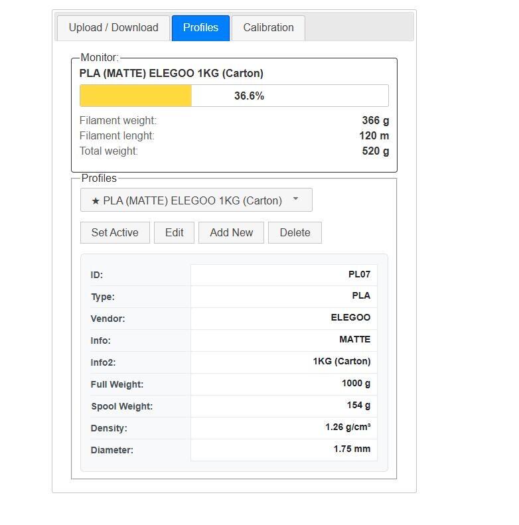Click the Spool Weight value 154 g
519x525 pixels.
click(358, 405)
